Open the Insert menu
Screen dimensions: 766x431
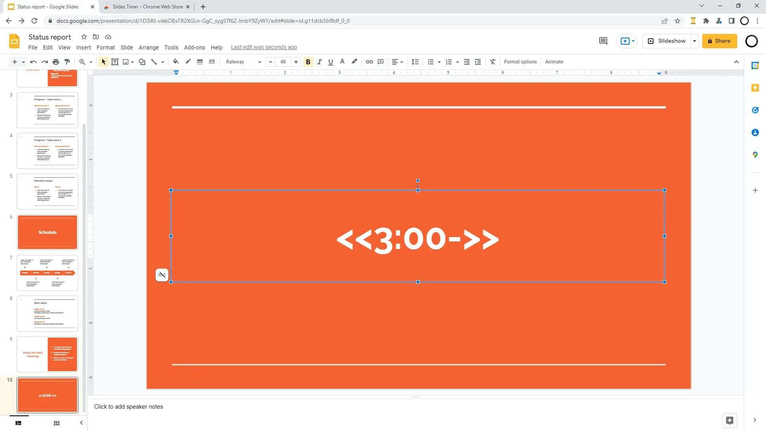[x=84, y=47]
